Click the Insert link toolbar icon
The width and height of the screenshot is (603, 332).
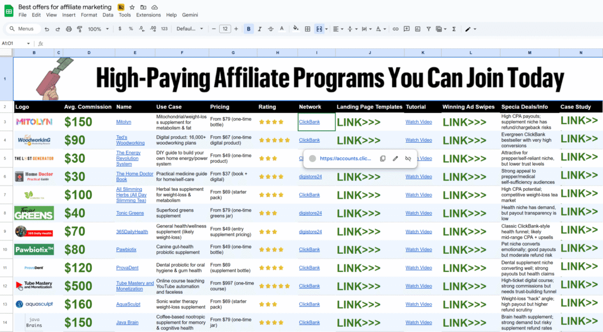tap(395, 29)
